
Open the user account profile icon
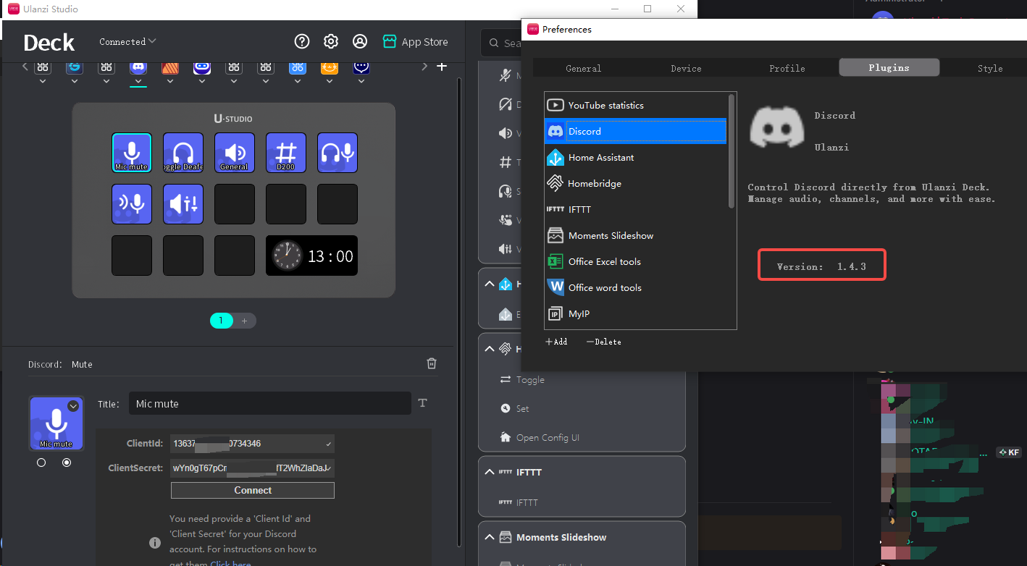[x=360, y=42]
